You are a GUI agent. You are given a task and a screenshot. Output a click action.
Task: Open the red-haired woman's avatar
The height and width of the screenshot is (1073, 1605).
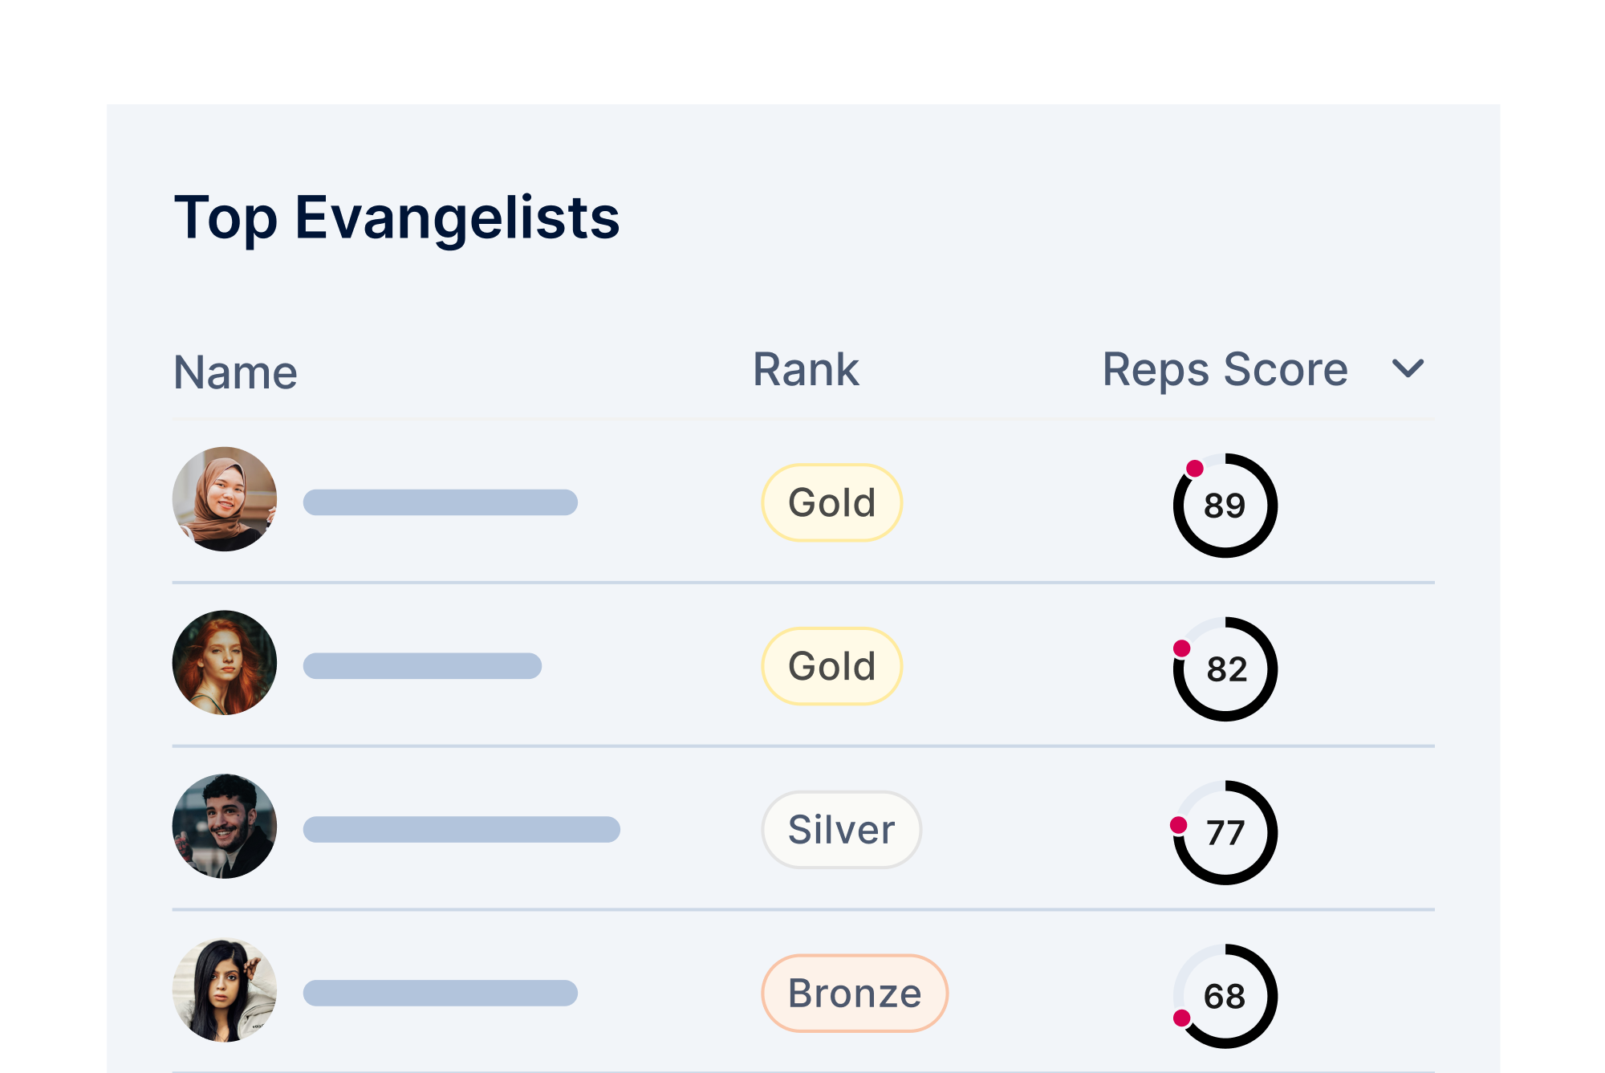pyautogui.click(x=225, y=663)
